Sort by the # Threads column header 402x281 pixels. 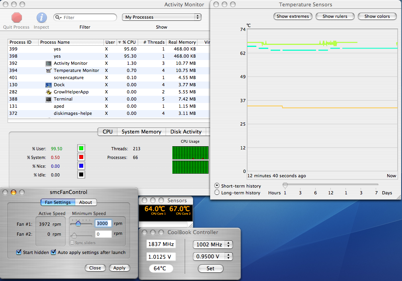pos(152,42)
